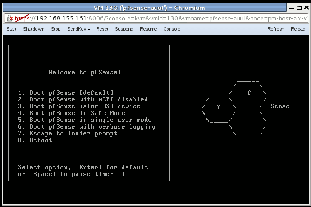
Task: Click the 'Welcome to pfSense!' heading
Action: [x=85, y=73]
